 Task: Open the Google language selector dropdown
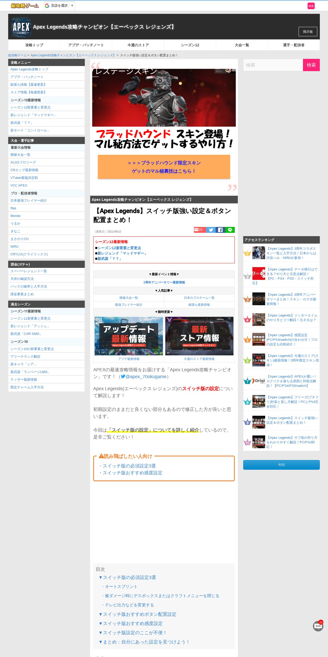(60, 6)
